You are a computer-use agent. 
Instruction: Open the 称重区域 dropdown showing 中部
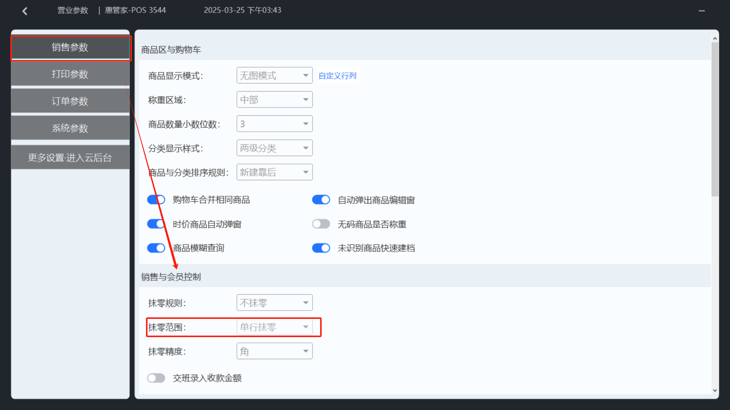[x=275, y=100]
